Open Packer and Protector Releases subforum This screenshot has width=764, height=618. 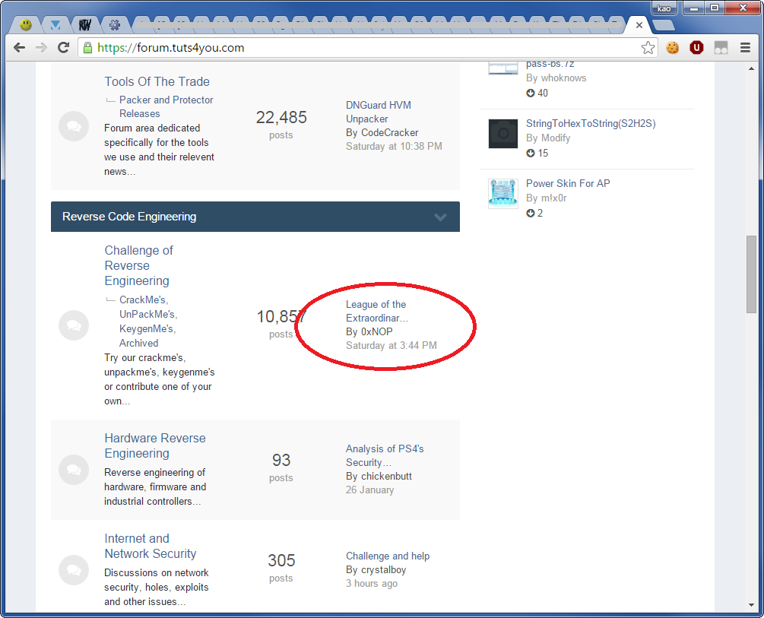166,106
